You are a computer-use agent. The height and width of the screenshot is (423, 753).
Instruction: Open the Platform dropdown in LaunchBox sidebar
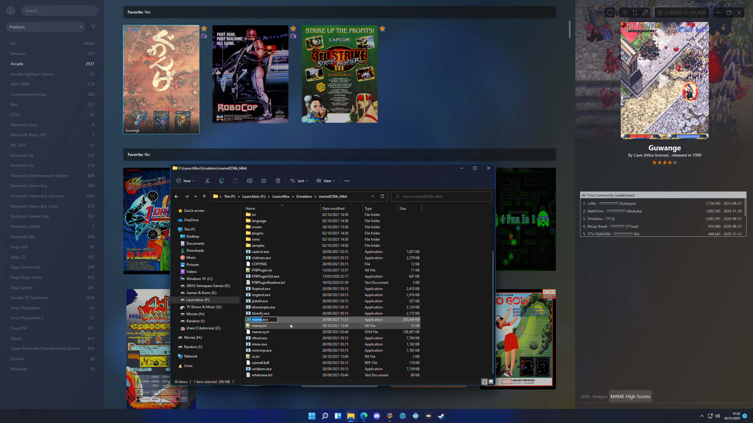(x=46, y=27)
